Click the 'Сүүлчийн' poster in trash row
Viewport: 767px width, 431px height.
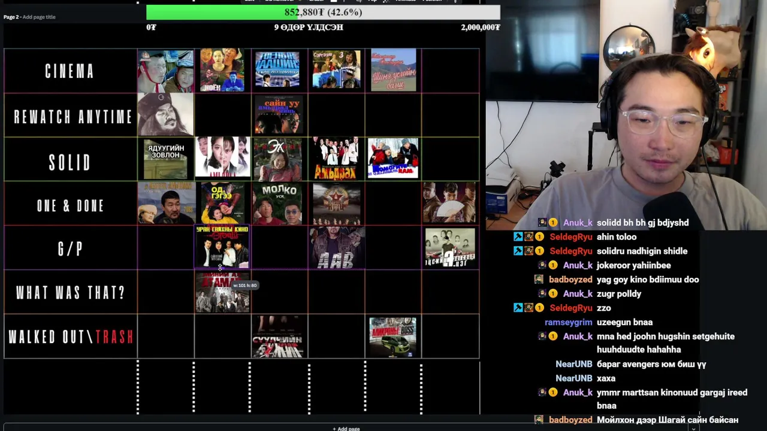click(x=279, y=337)
